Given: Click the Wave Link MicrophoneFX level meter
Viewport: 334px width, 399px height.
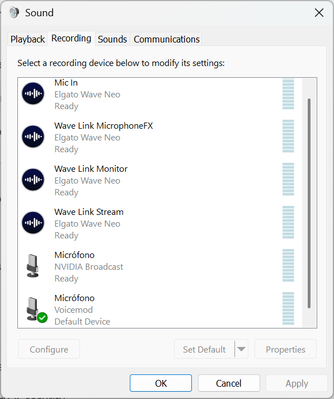Looking at the screenshot, I should [288, 136].
